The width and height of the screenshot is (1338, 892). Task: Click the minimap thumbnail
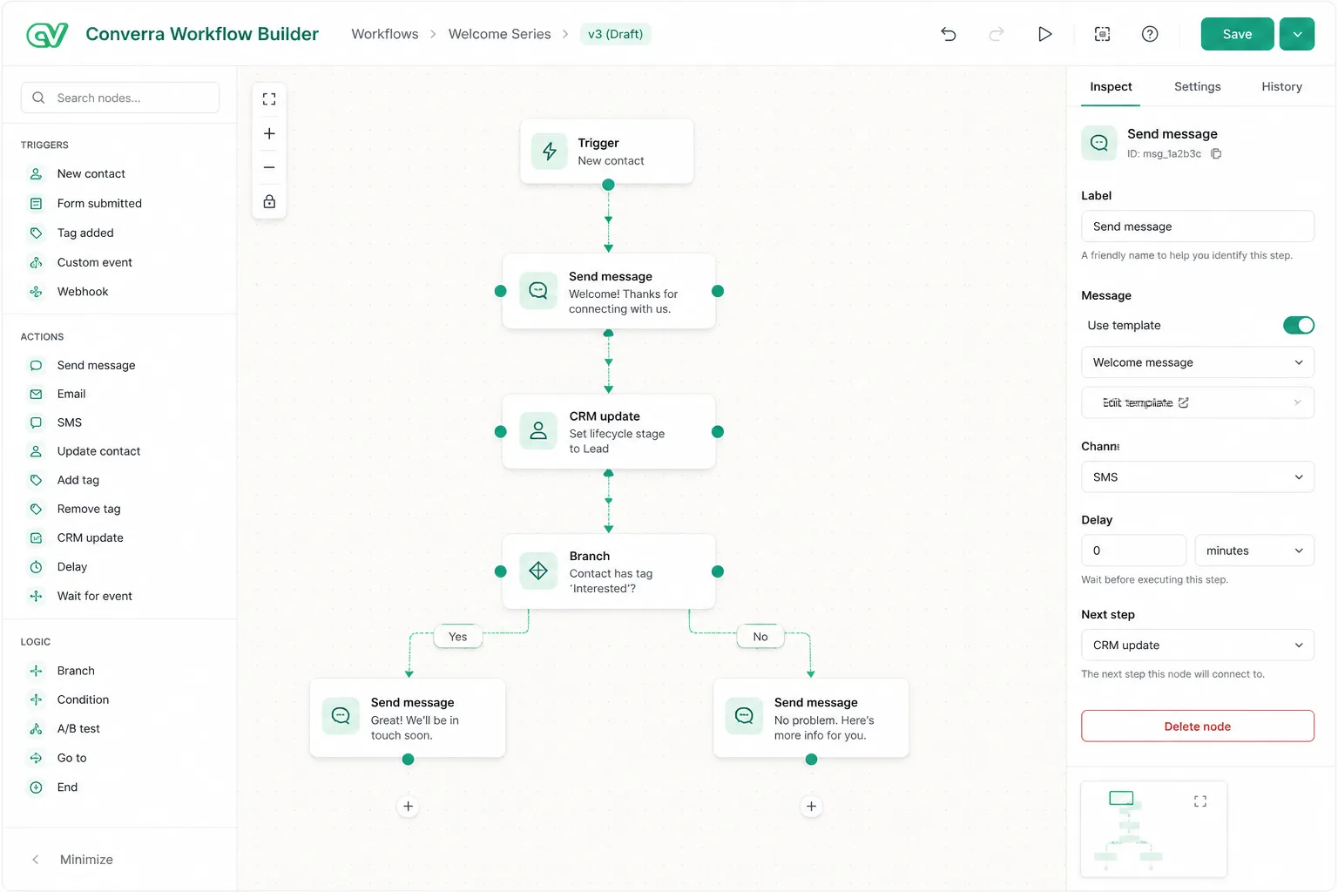coord(1153,829)
